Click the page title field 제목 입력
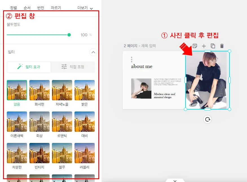 (x=149, y=46)
